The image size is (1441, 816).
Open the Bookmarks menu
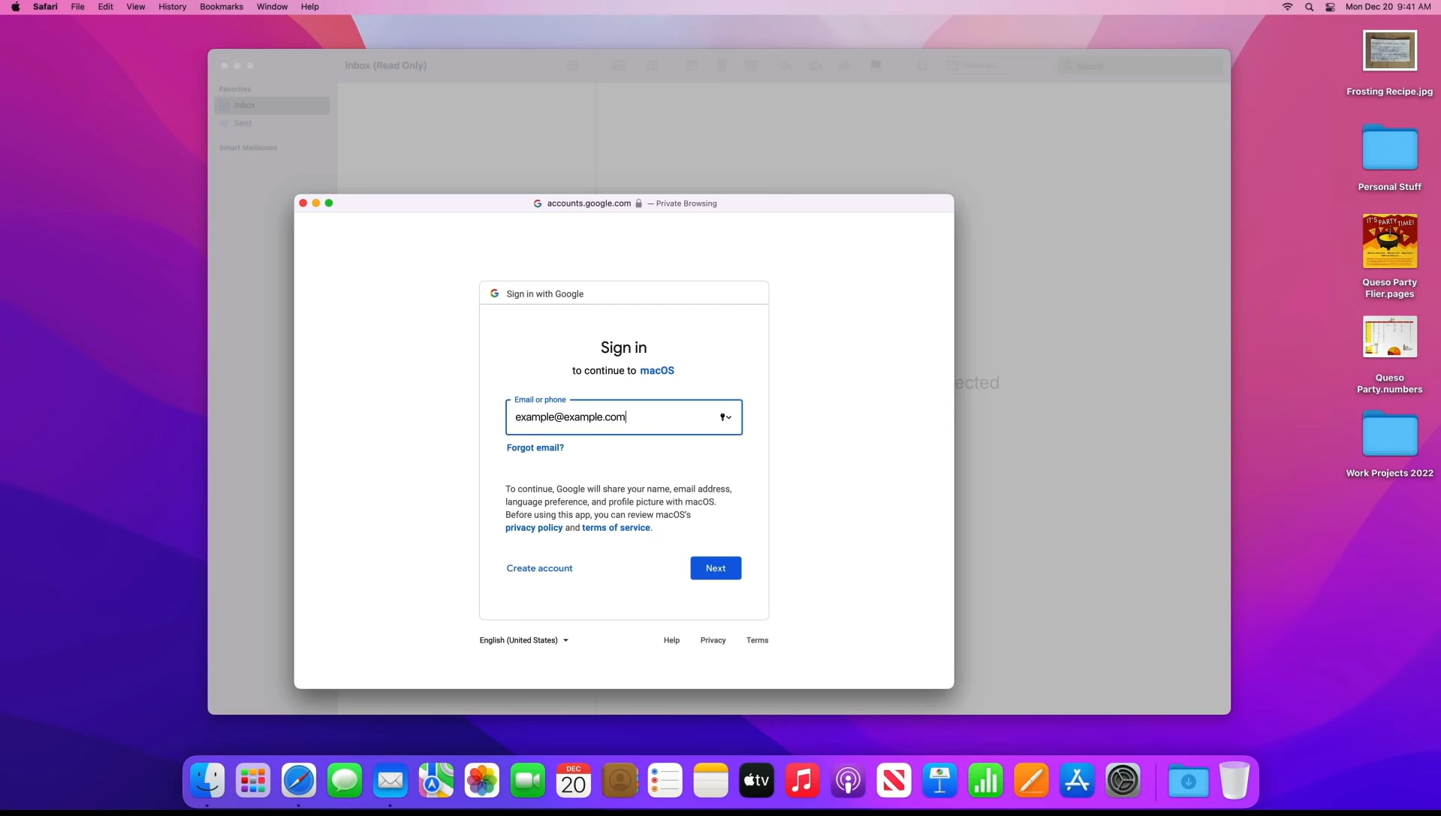click(222, 7)
